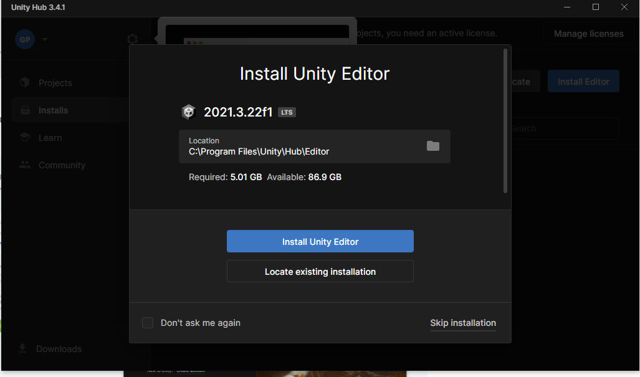Check the Don't ask me again checkbox
The width and height of the screenshot is (640, 377).
(147, 323)
